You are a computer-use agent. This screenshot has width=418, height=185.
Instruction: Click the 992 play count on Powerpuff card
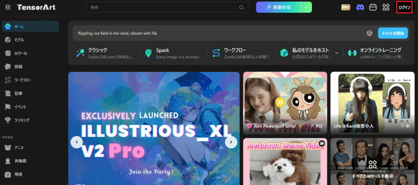(x=317, y=126)
